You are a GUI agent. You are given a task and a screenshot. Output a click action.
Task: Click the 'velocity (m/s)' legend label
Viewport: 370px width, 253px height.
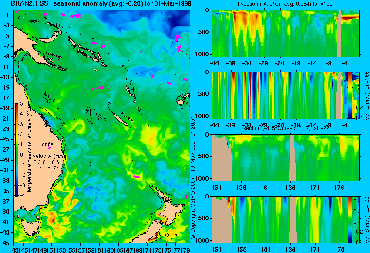[x=49, y=156]
